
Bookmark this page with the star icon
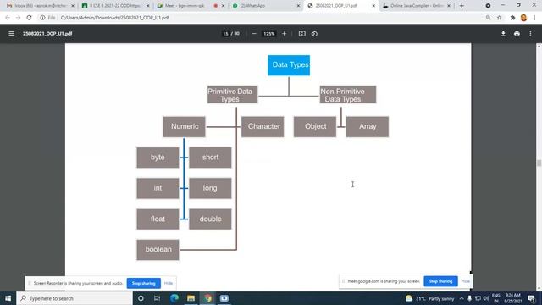tap(499, 17)
